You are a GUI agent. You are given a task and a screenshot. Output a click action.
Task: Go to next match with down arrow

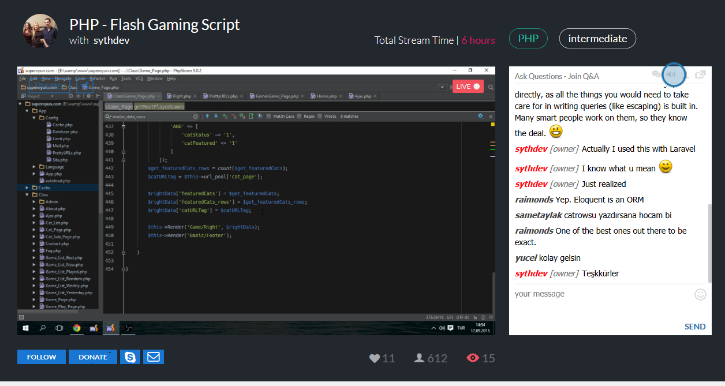tap(216, 116)
